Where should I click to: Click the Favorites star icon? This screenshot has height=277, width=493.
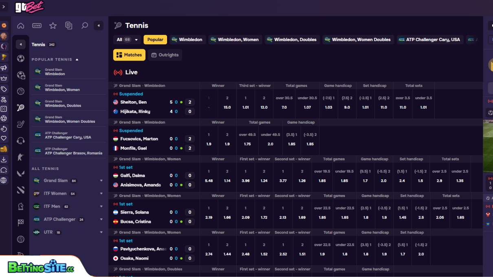click(x=53, y=25)
